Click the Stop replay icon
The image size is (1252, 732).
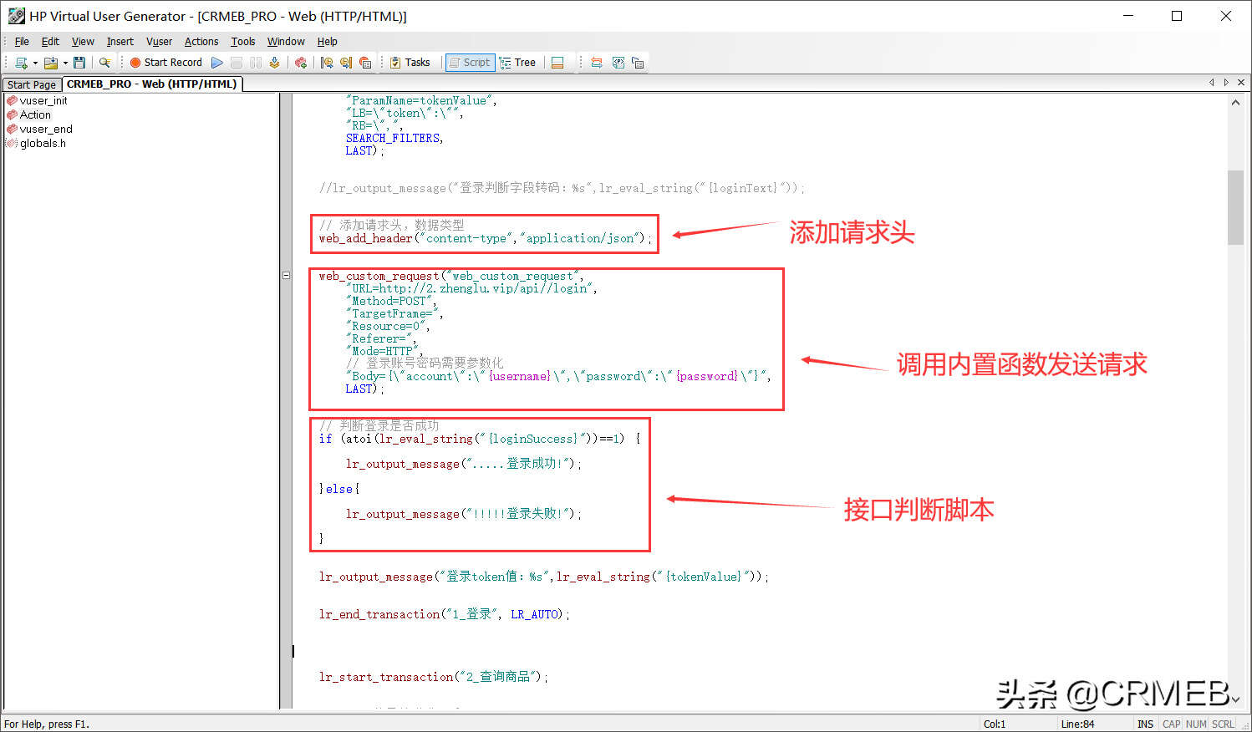click(x=237, y=63)
